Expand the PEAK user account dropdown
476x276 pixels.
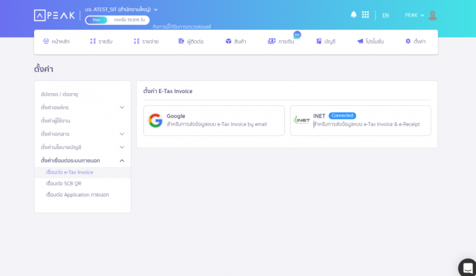(414, 16)
